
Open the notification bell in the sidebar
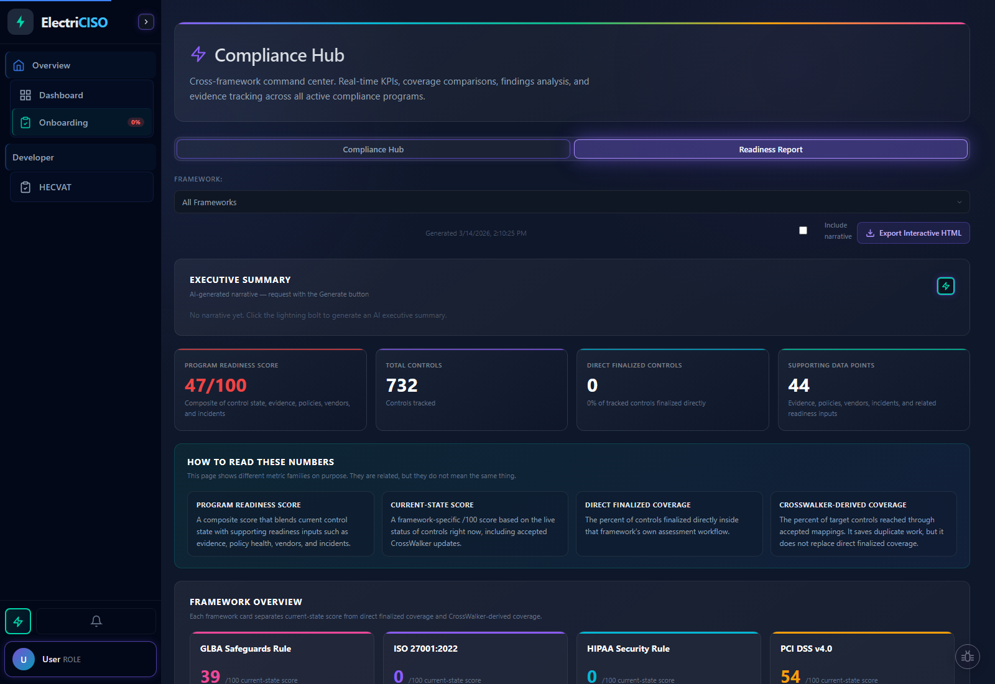click(x=96, y=621)
